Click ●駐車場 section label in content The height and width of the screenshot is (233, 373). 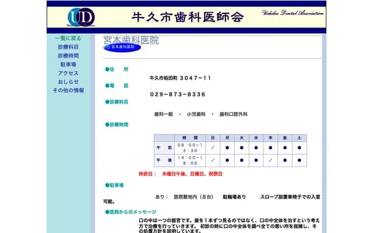point(114,185)
